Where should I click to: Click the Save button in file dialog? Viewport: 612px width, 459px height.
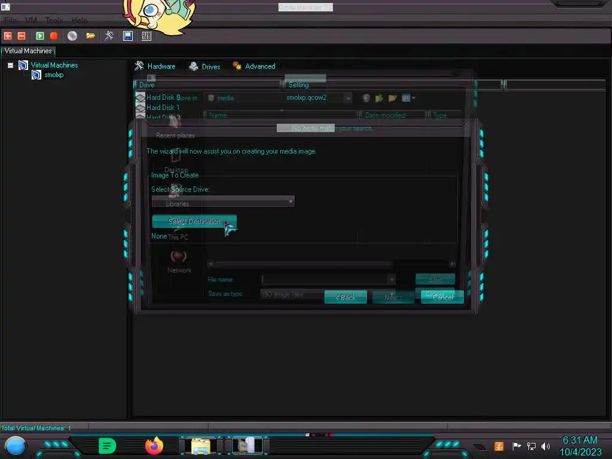(435, 280)
